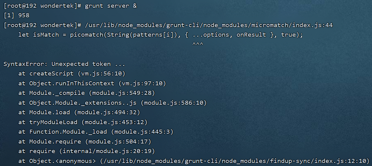Click the 'grunt server &' command text
Viewport: 372px width, 166px height.
coord(111,6)
